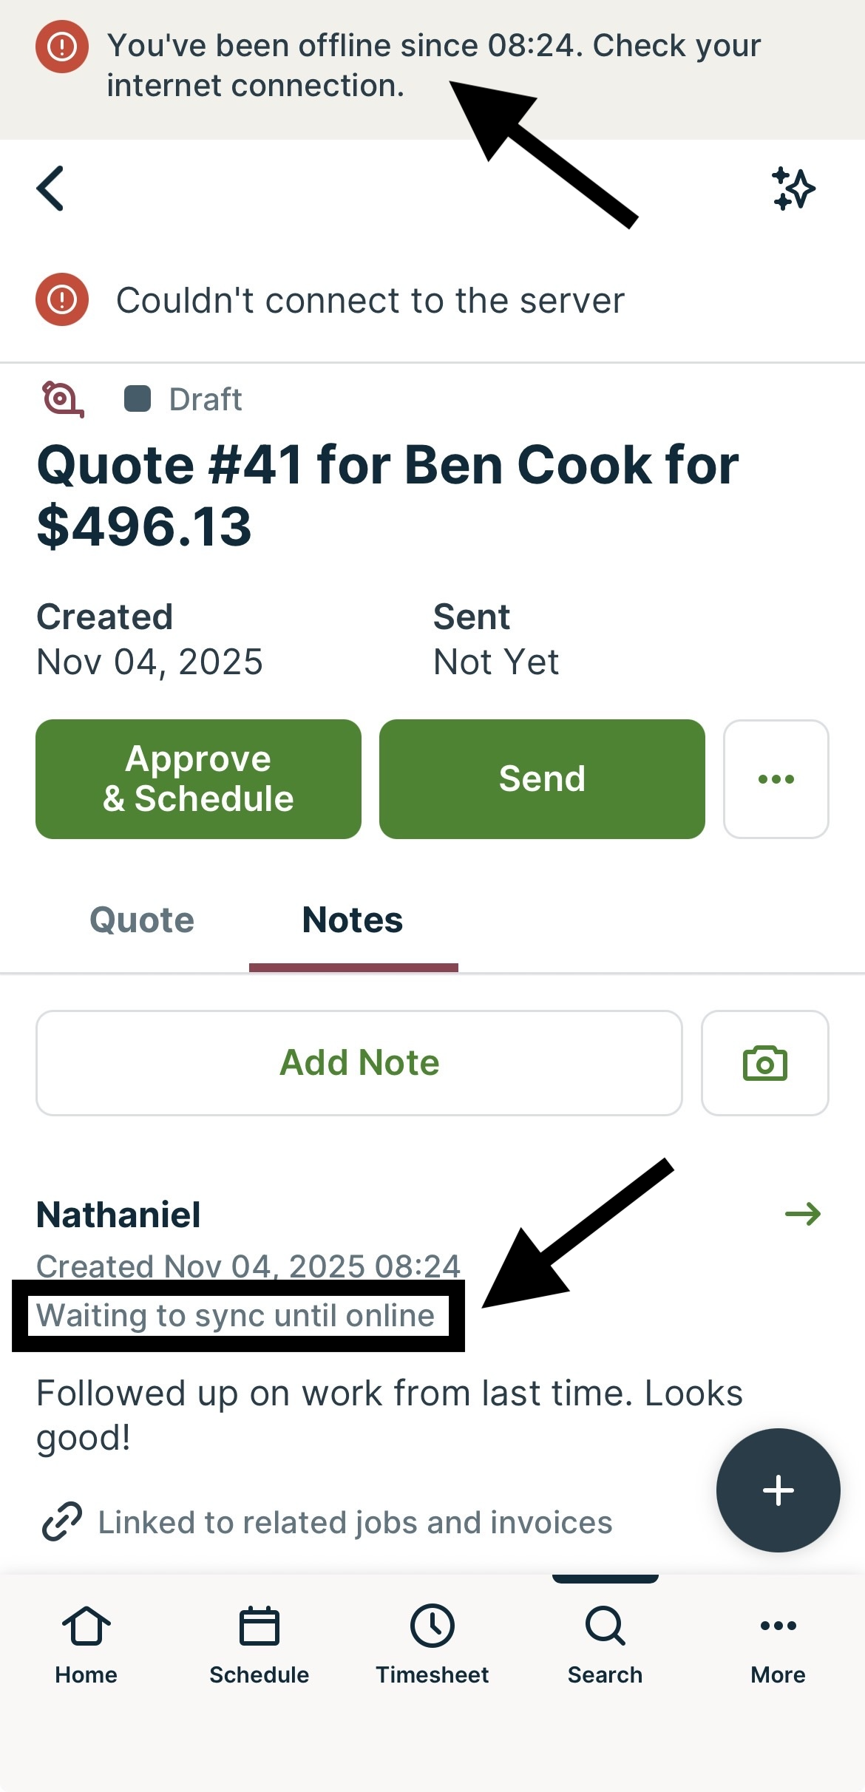
Task: Open Nathaniel's note via the right arrow
Action: (804, 1214)
